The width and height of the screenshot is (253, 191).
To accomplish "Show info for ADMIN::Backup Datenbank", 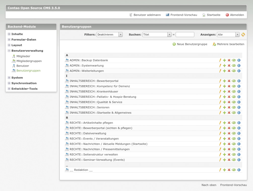I will click(x=239, y=60).
